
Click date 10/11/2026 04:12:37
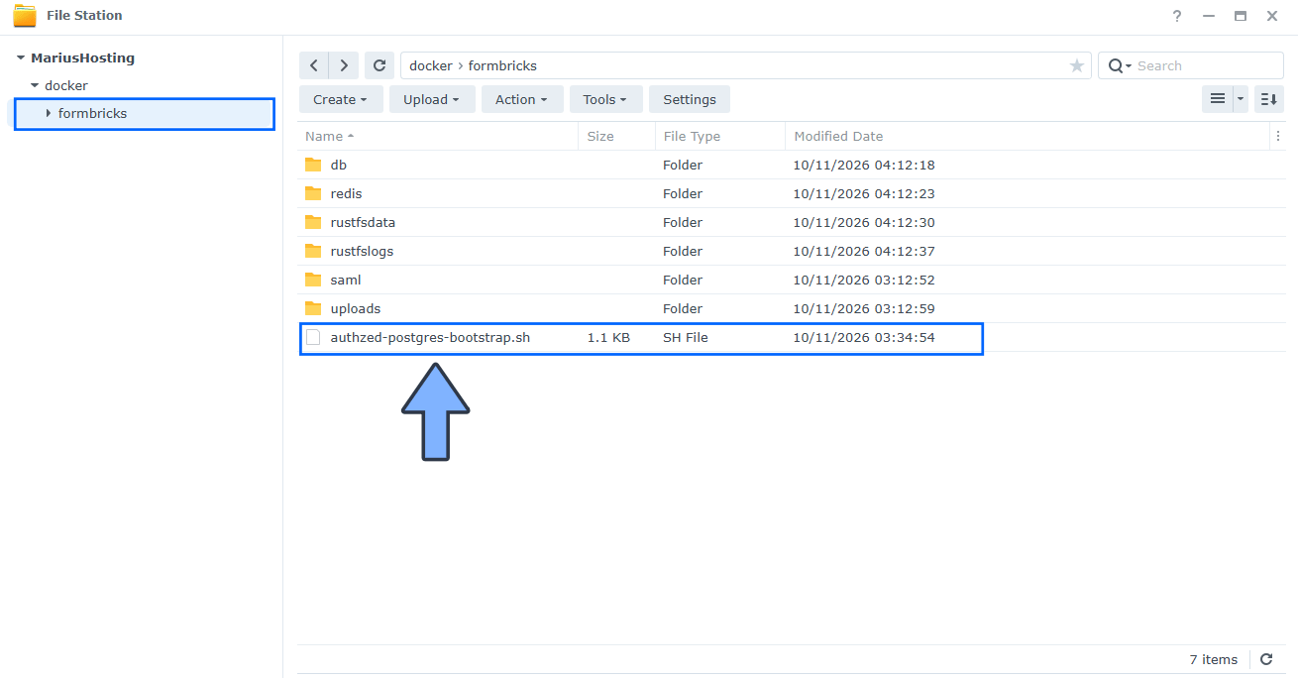[864, 251]
